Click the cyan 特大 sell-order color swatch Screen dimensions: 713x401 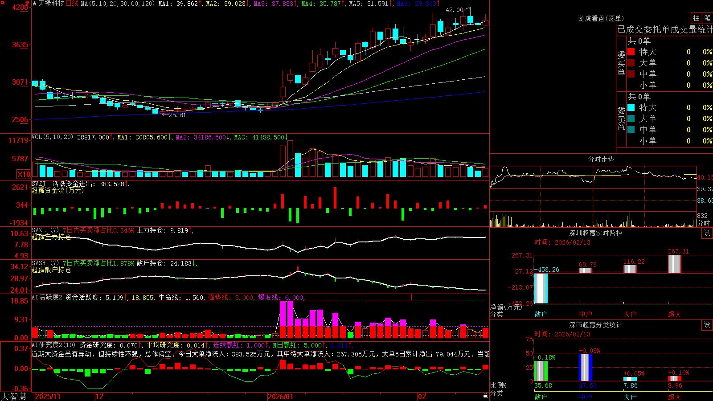[631, 107]
